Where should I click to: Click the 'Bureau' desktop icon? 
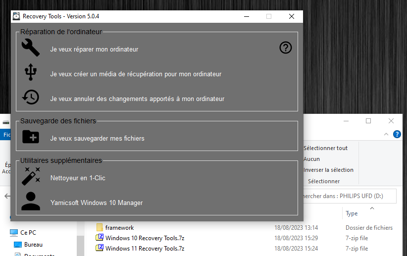click(18, 245)
